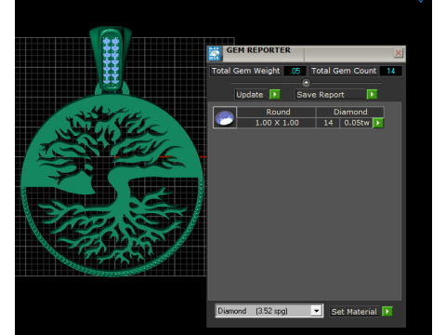Viewport: 446px width, 335px height.
Task: Close the Gem Reporter panel
Action: (399, 53)
